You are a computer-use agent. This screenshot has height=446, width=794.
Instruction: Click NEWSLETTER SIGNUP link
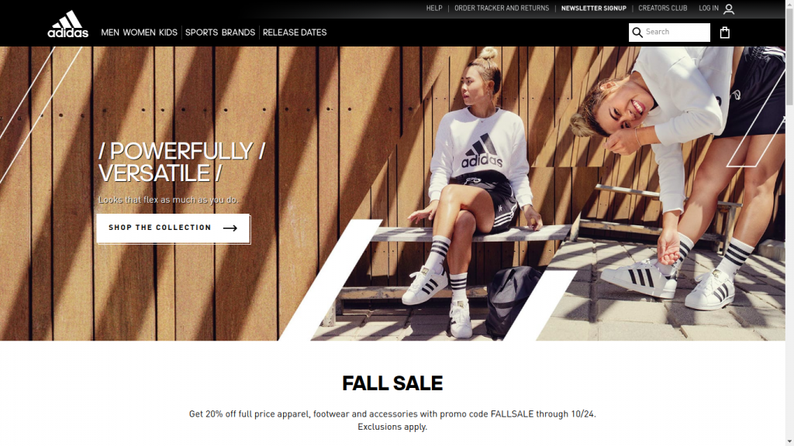593,8
